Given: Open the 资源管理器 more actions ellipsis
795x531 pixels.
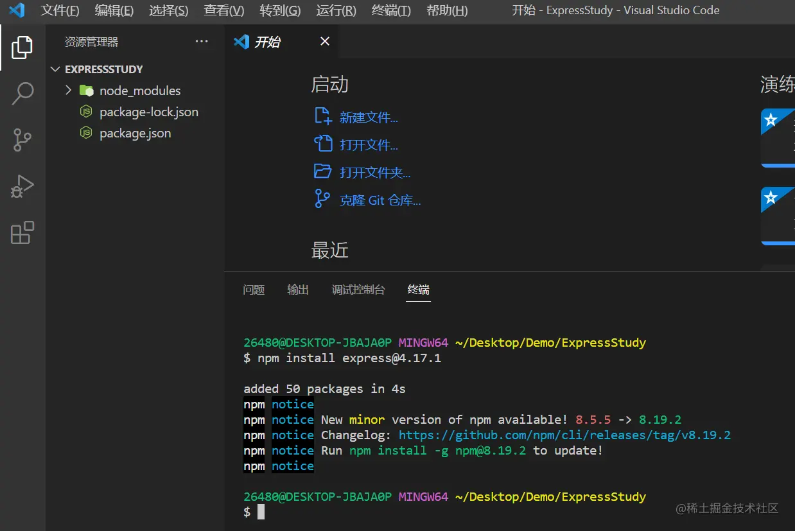Looking at the screenshot, I should point(202,42).
